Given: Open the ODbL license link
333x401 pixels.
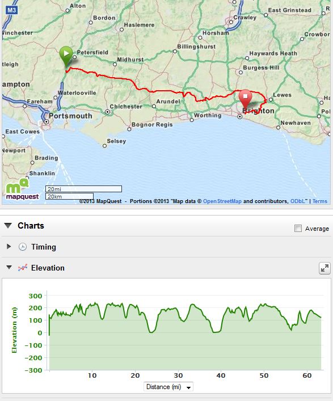Looking at the screenshot, I should [298, 201].
